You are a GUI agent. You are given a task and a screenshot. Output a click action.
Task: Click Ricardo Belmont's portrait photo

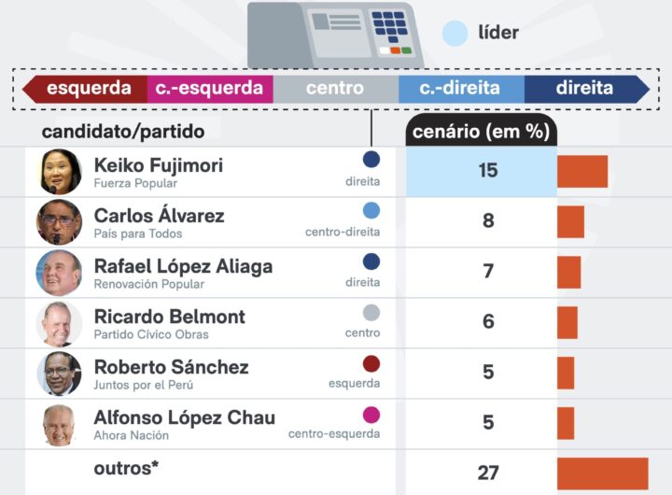pos(60,323)
